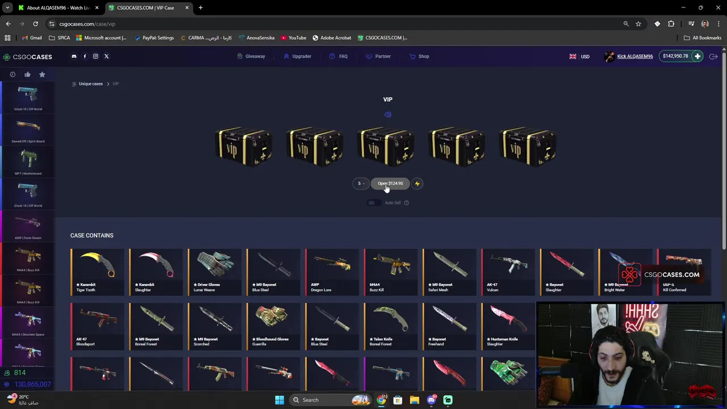Image resolution: width=727 pixels, height=409 pixels.
Task: Click the $142,950.78 balance
Action: (x=675, y=56)
